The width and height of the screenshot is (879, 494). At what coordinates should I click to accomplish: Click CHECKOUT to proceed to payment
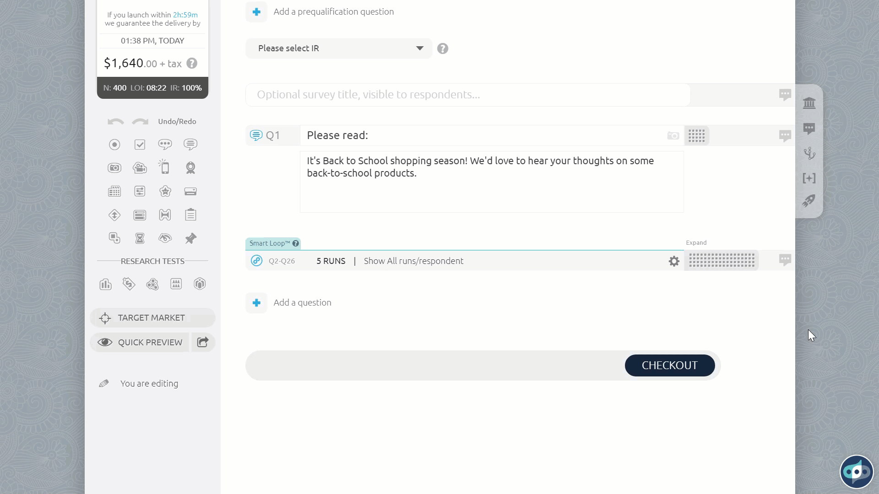click(x=669, y=365)
